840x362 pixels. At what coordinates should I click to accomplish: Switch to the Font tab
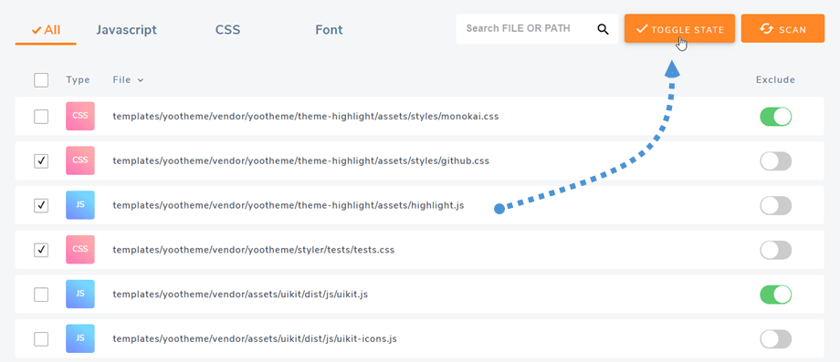pyautogui.click(x=329, y=30)
